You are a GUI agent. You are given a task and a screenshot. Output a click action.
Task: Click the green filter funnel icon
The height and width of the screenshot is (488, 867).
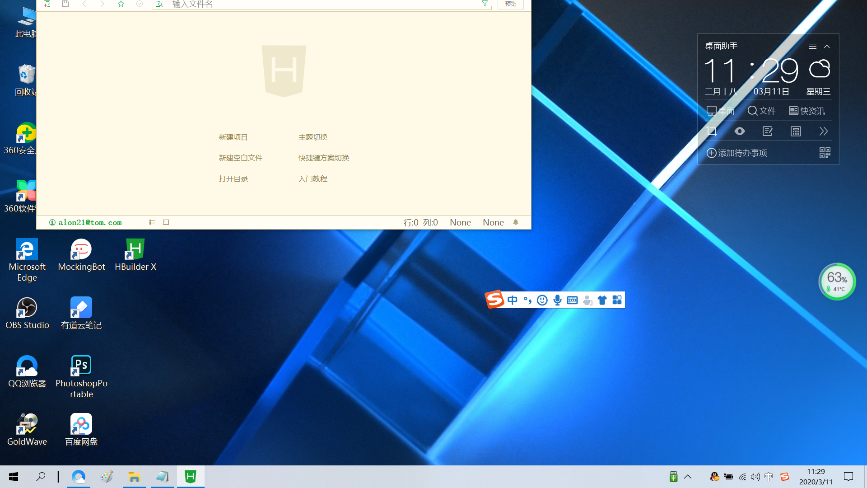click(485, 4)
